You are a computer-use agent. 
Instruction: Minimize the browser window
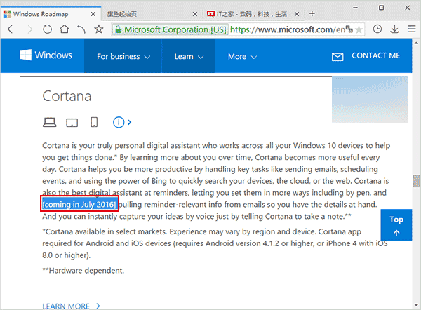[x=355, y=8]
